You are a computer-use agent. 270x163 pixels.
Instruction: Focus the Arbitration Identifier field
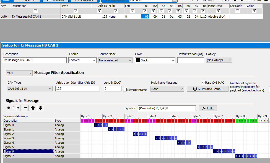[x=77, y=88]
